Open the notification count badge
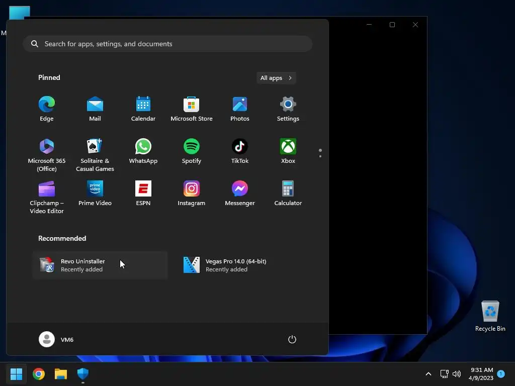This screenshot has height=386, width=515. [x=501, y=374]
